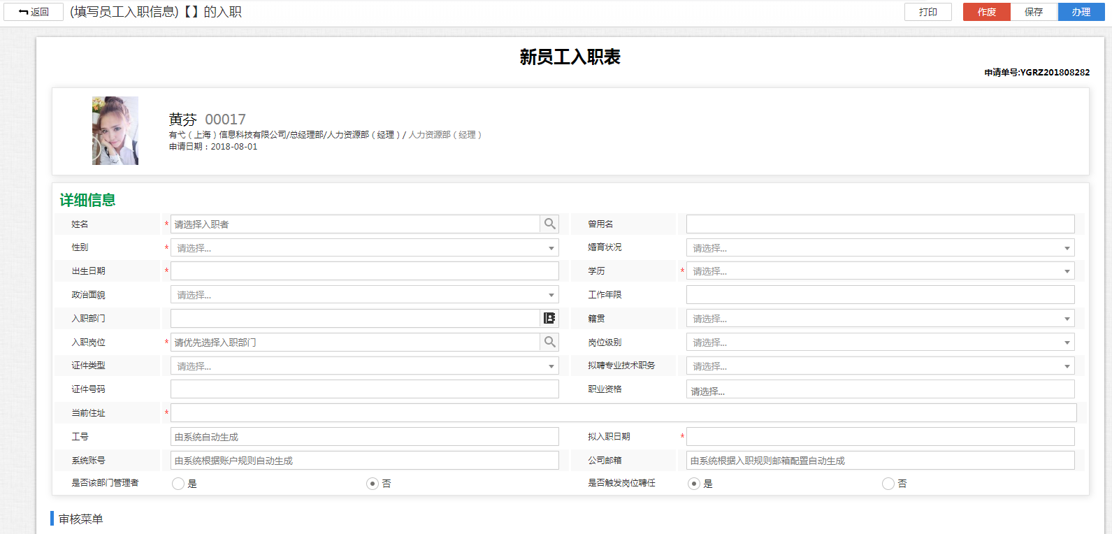Click the employee profile photo
The image size is (1112, 534).
pos(115,131)
